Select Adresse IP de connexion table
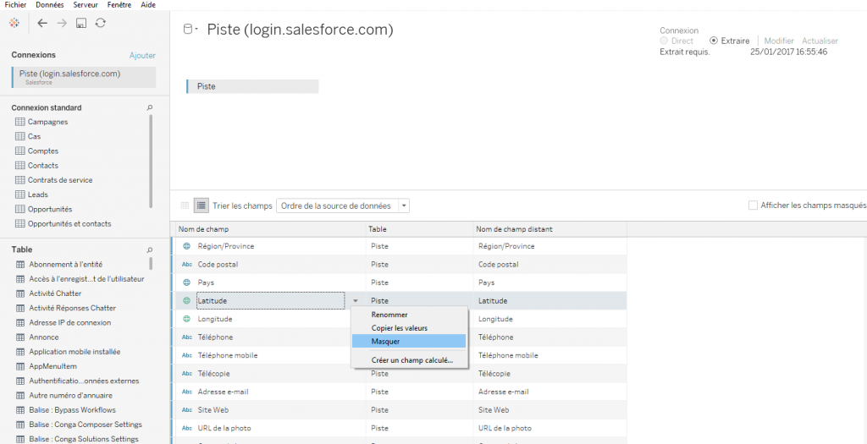The width and height of the screenshot is (867, 444). [69, 322]
